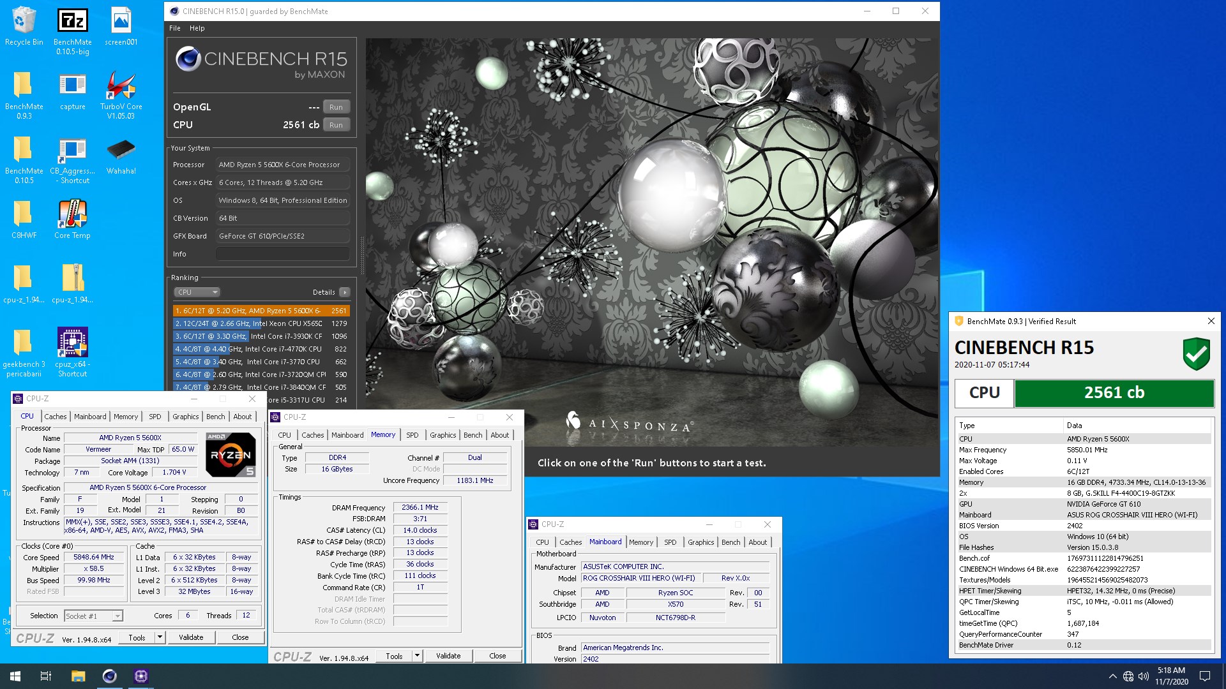Image resolution: width=1226 pixels, height=689 pixels.
Task: Open the cpu-z_1.94 zip archive icon
Action: pyautogui.click(x=72, y=285)
